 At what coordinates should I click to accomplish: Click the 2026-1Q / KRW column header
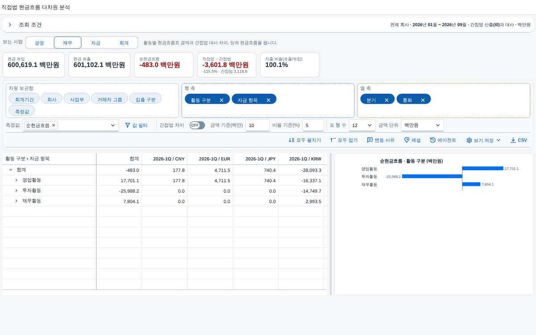[x=301, y=159]
